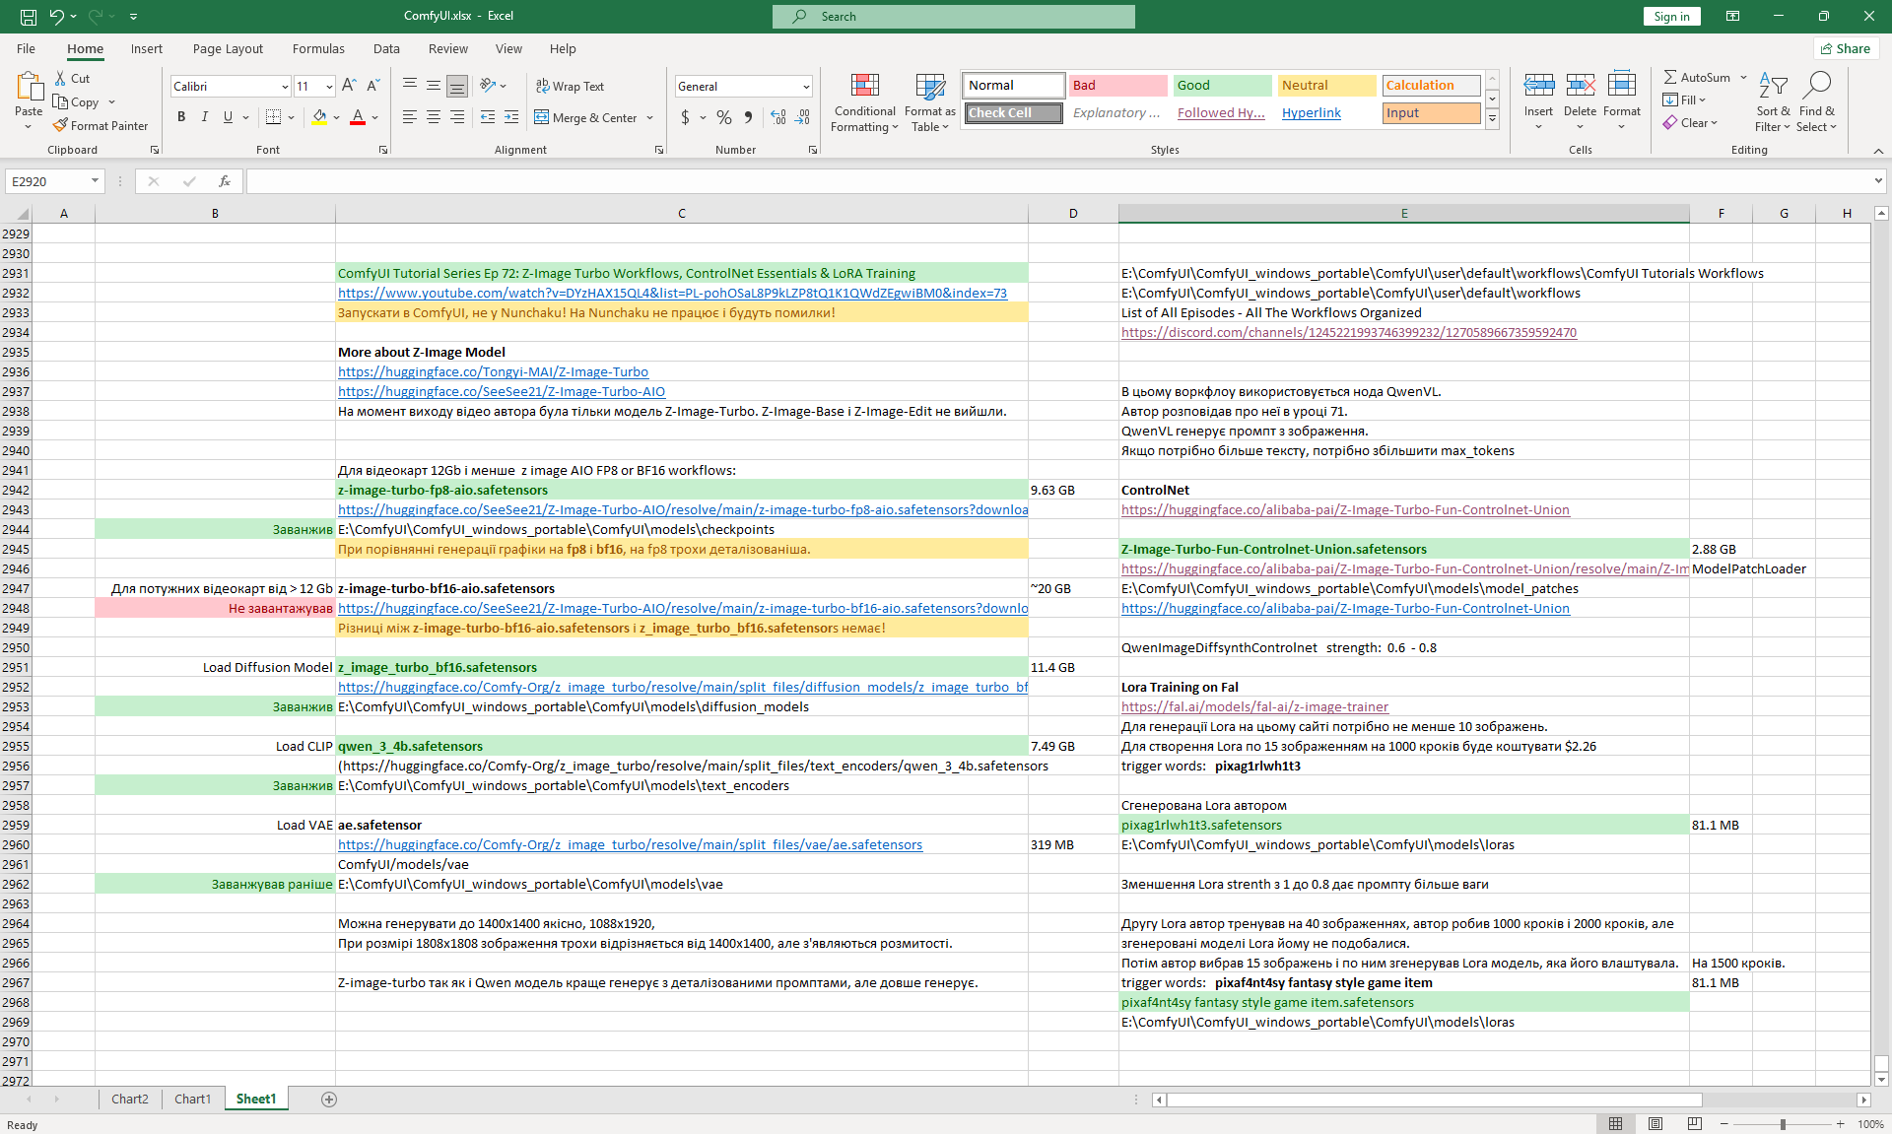Click the Borders icon
The height and width of the screenshot is (1134, 1892).
274,117
